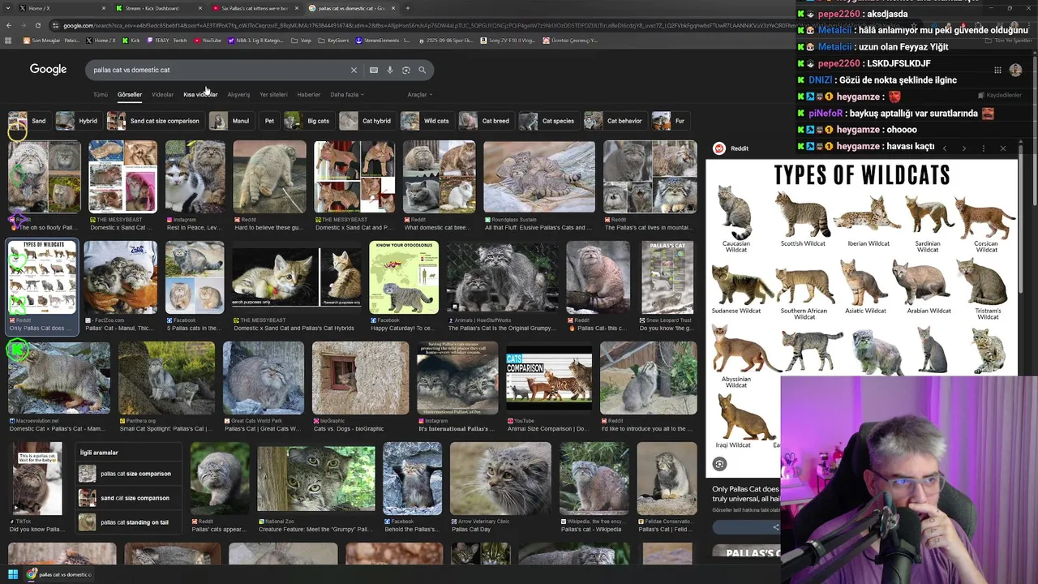This screenshot has width=1038, height=584.
Task: Apply the Manul filter chip
Action: (230, 121)
